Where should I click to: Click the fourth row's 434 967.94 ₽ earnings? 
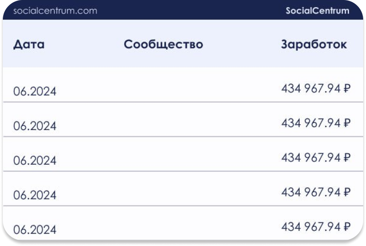click(315, 192)
